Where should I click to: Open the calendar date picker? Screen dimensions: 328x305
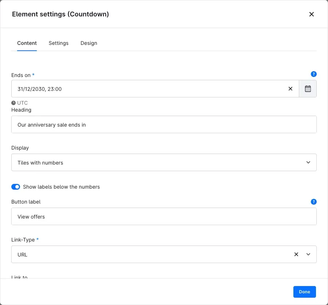coord(308,89)
